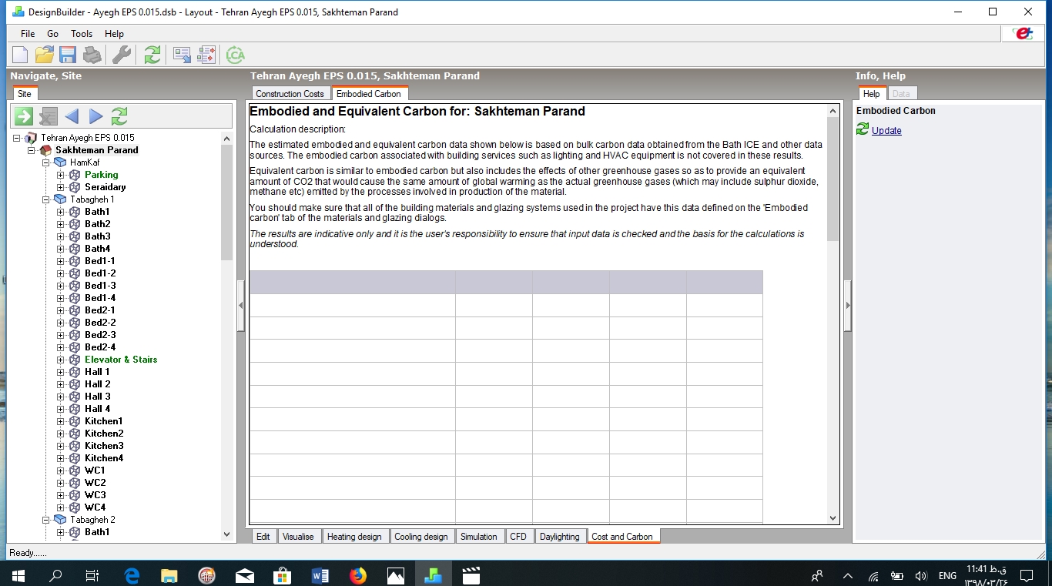
Task: Click the printer icon in the toolbar
Action: pyautogui.click(x=92, y=55)
